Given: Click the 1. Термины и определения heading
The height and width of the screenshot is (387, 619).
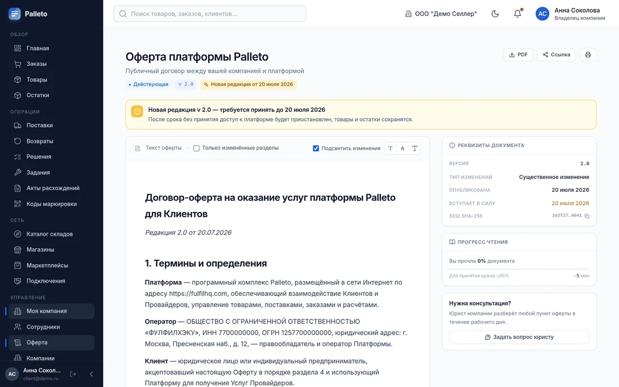Looking at the screenshot, I should (x=205, y=263).
